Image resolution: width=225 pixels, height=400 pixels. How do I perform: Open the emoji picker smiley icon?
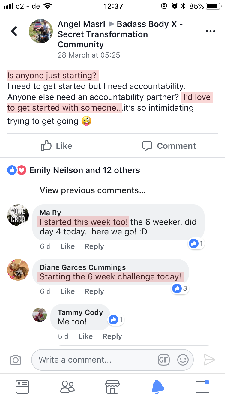pyautogui.click(x=183, y=360)
